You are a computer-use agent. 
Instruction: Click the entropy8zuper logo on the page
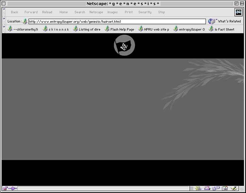pos(124,46)
